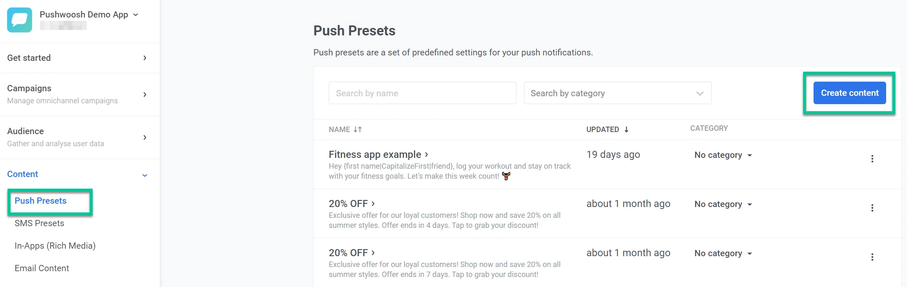Image resolution: width=907 pixels, height=287 pixels.
Task: Open the three-dot menu for Fitness app example
Action: (x=872, y=159)
